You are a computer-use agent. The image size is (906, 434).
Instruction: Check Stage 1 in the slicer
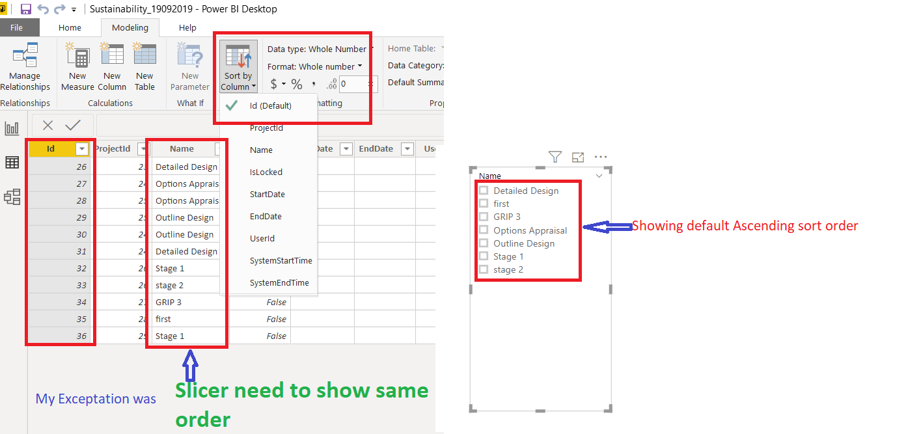pyautogui.click(x=484, y=256)
